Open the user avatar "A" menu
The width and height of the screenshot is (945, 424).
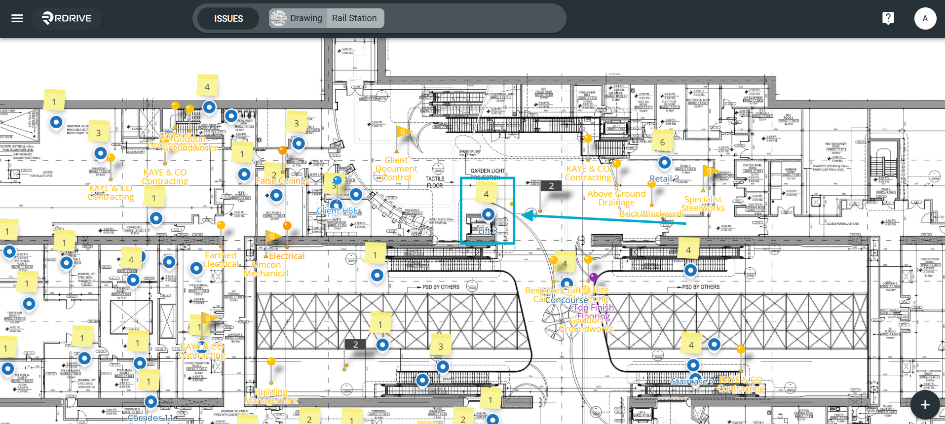[925, 18]
